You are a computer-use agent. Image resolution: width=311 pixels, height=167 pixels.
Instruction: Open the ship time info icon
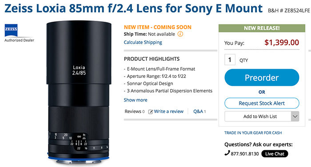(x=180, y=34)
